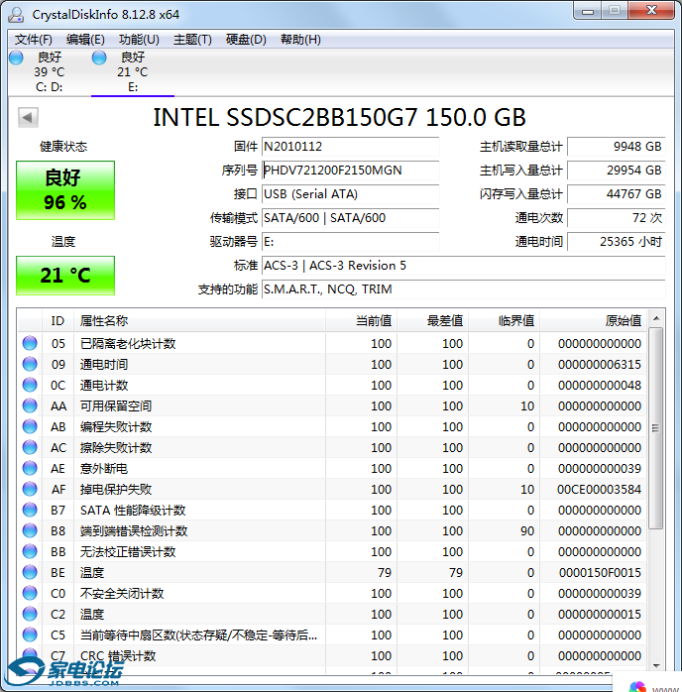Click status orb for attribute C2 温度
This screenshot has width=682, height=692.
pyautogui.click(x=30, y=614)
